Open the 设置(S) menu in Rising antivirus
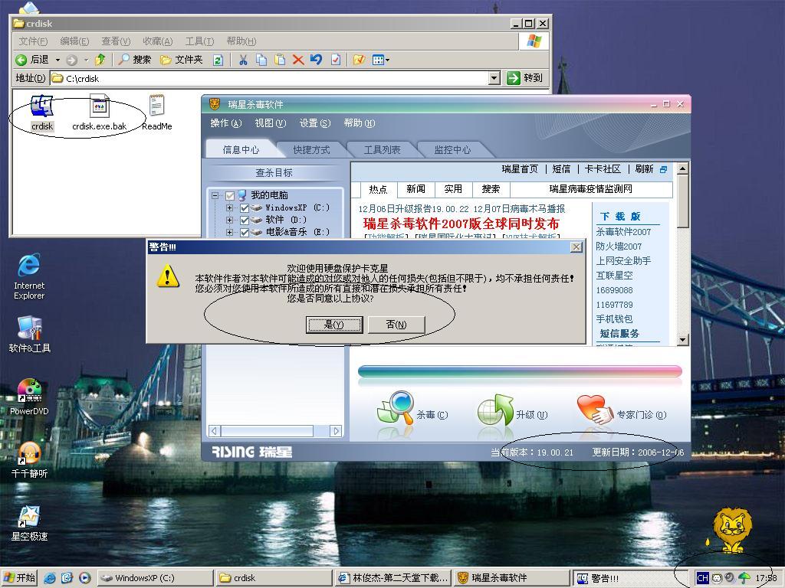The height and width of the screenshot is (588, 785). (x=315, y=123)
